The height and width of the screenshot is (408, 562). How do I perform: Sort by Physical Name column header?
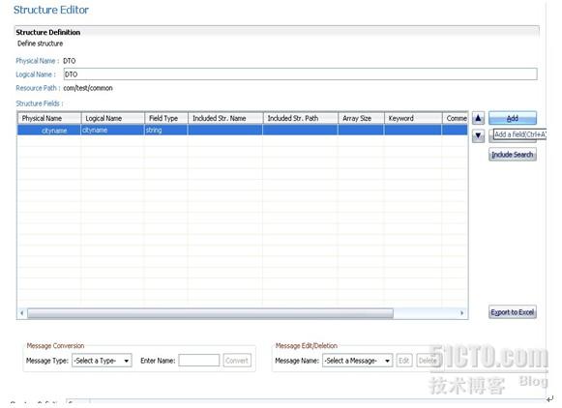coord(49,118)
